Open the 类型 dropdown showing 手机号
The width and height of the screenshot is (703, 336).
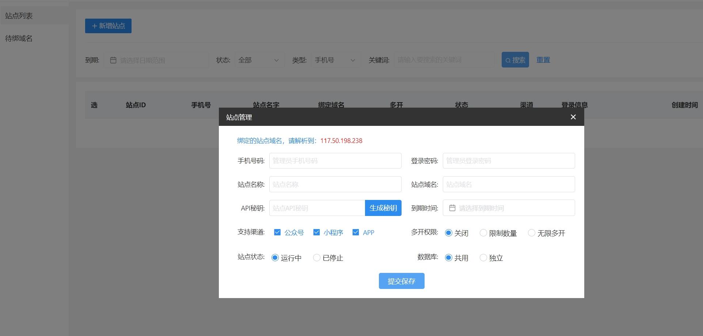tap(335, 60)
